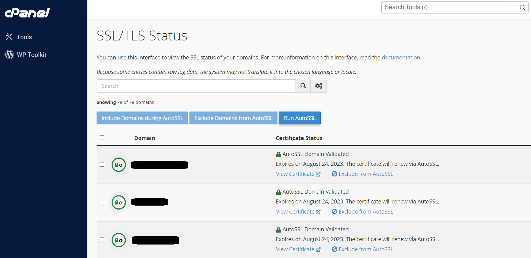Click the Domain column header

coord(145,138)
